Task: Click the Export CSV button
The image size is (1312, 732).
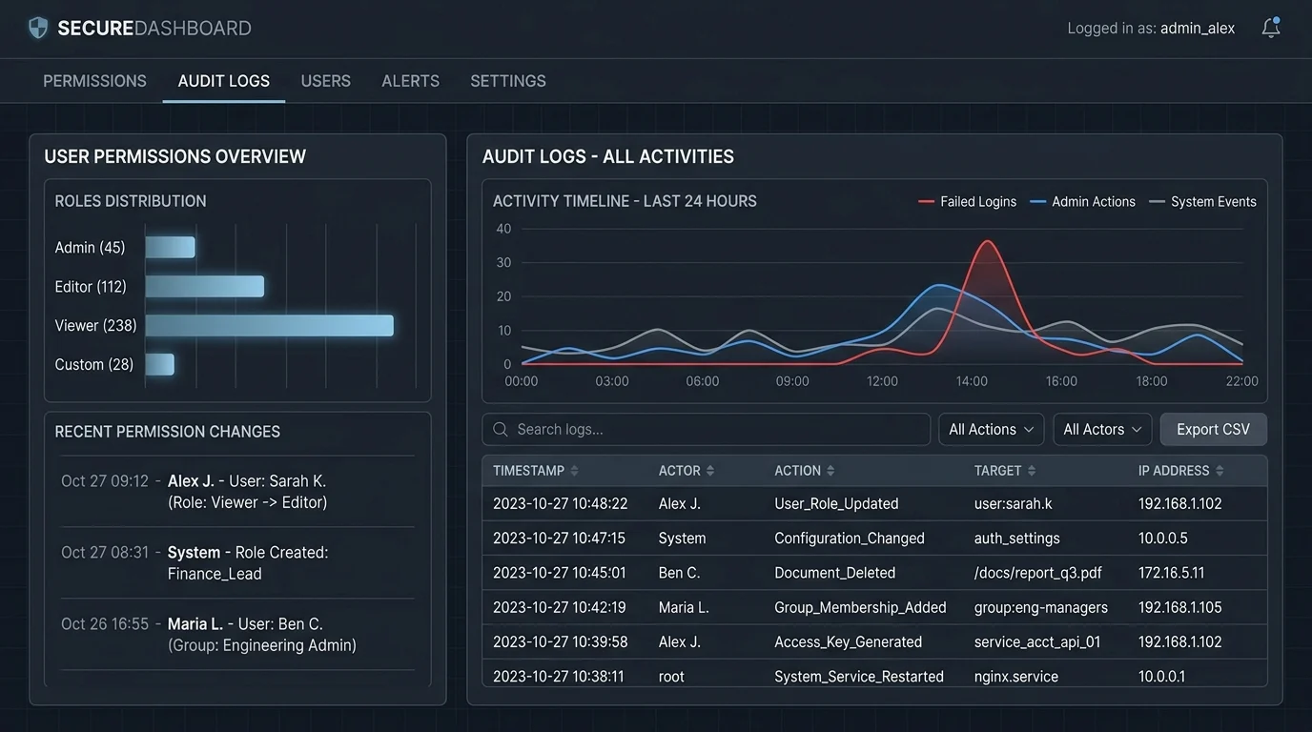Action: (x=1213, y=430)
